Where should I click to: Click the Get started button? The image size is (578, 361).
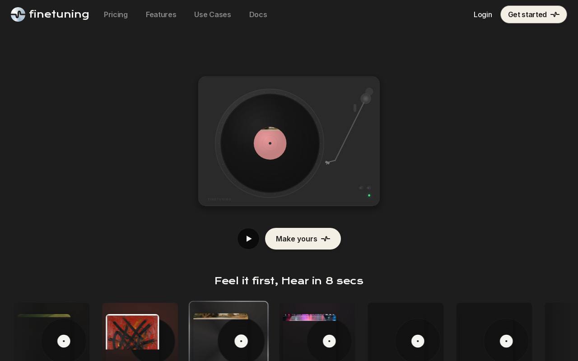tap(534, 14)
